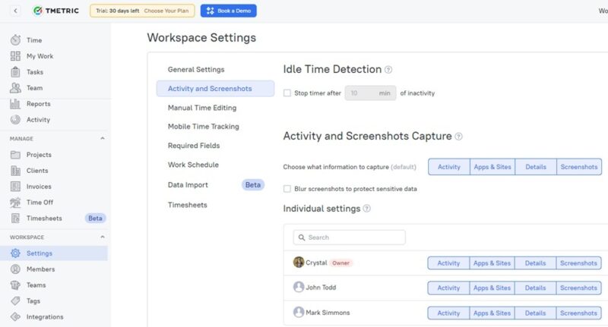Screen dimensions: 608x327
Task: Toggle Apps & Sites for Mark Simmons
Action: coord(492,313)
